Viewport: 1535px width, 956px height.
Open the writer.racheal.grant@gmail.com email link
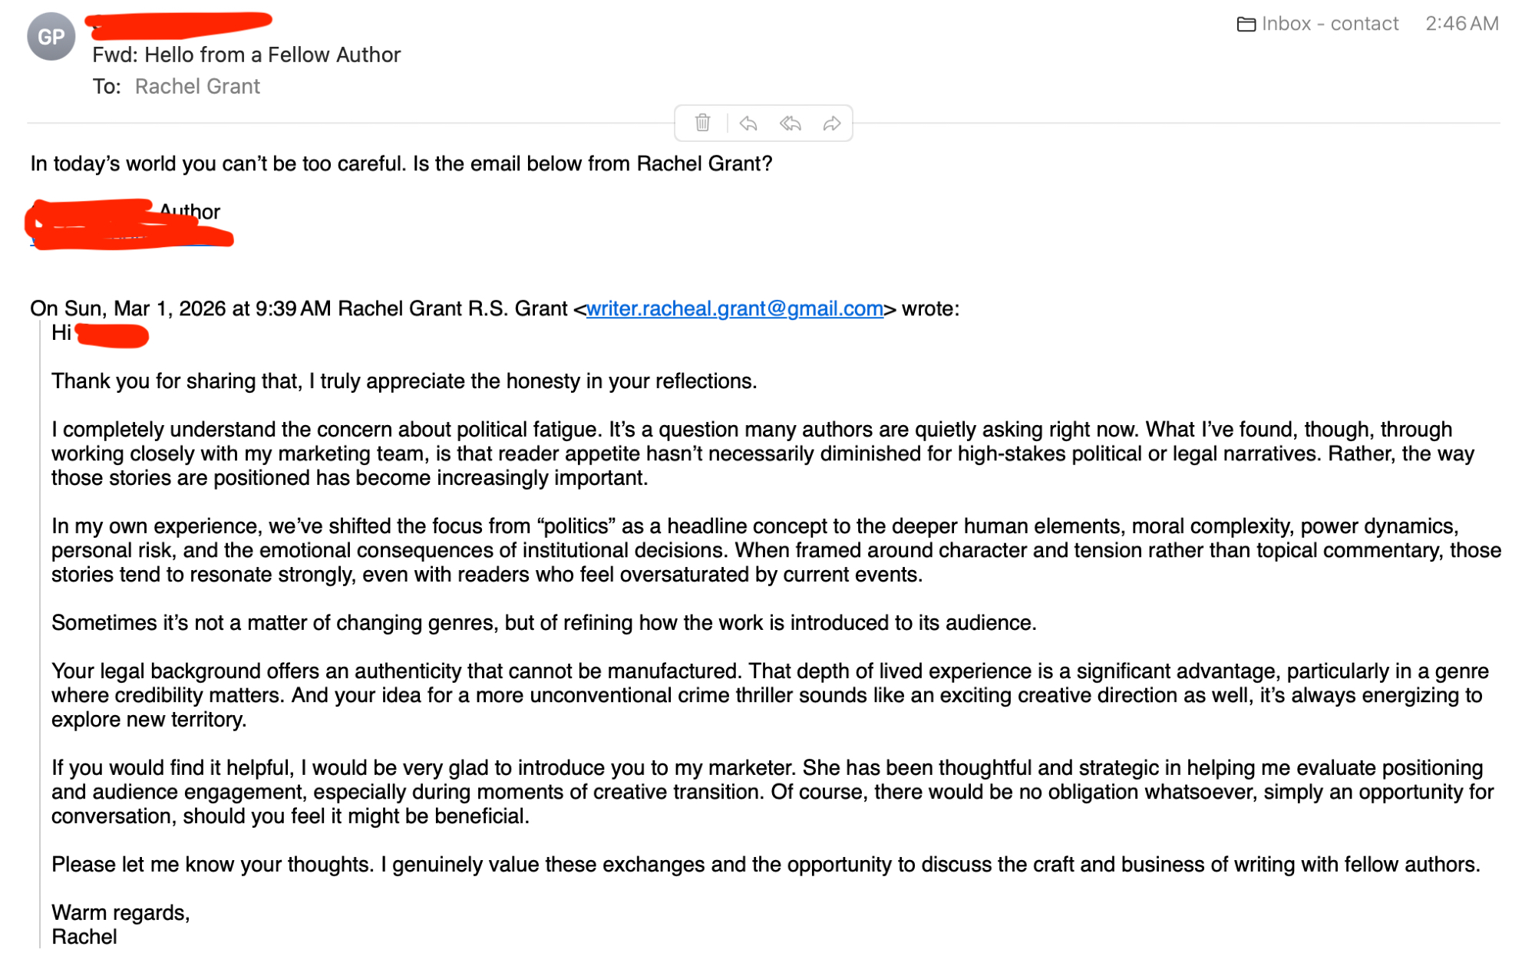734,308
